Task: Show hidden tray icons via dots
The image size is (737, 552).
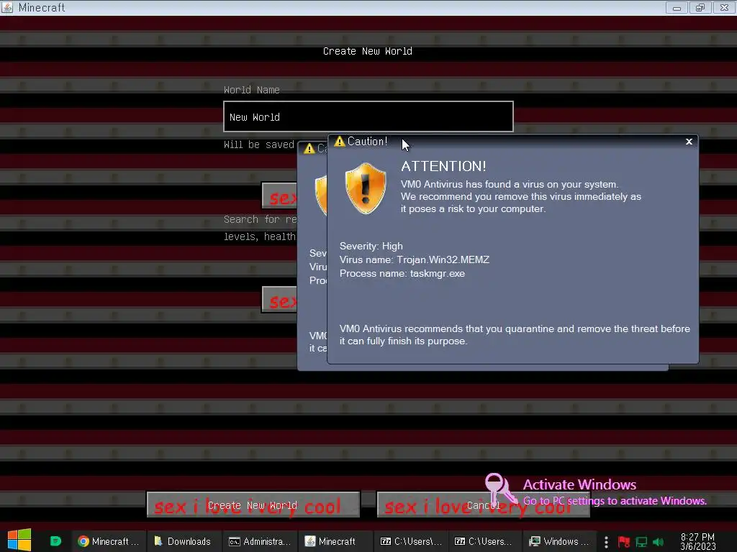Action: click(606, 542)
